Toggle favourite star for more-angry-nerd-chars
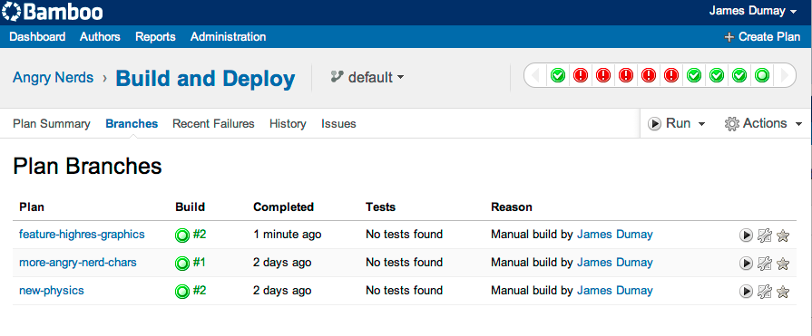This screenshot has height=336, width=812. tap(783, 264)
